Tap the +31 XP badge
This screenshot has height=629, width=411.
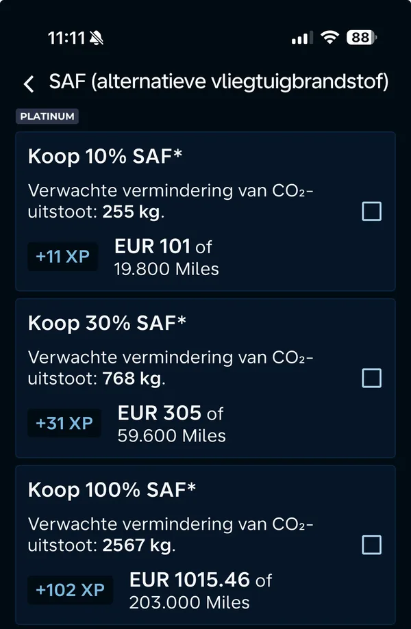point(64,423)
